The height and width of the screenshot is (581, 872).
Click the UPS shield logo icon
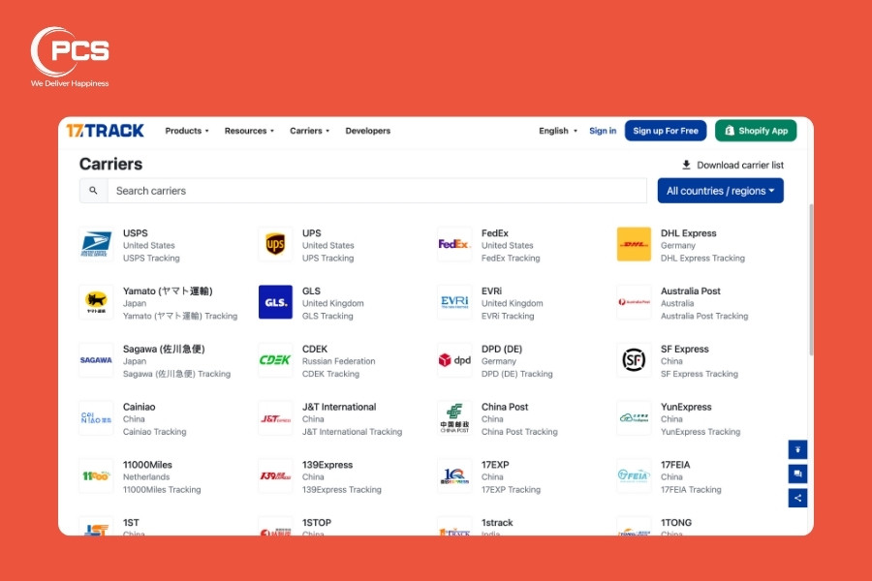point(275,245)
